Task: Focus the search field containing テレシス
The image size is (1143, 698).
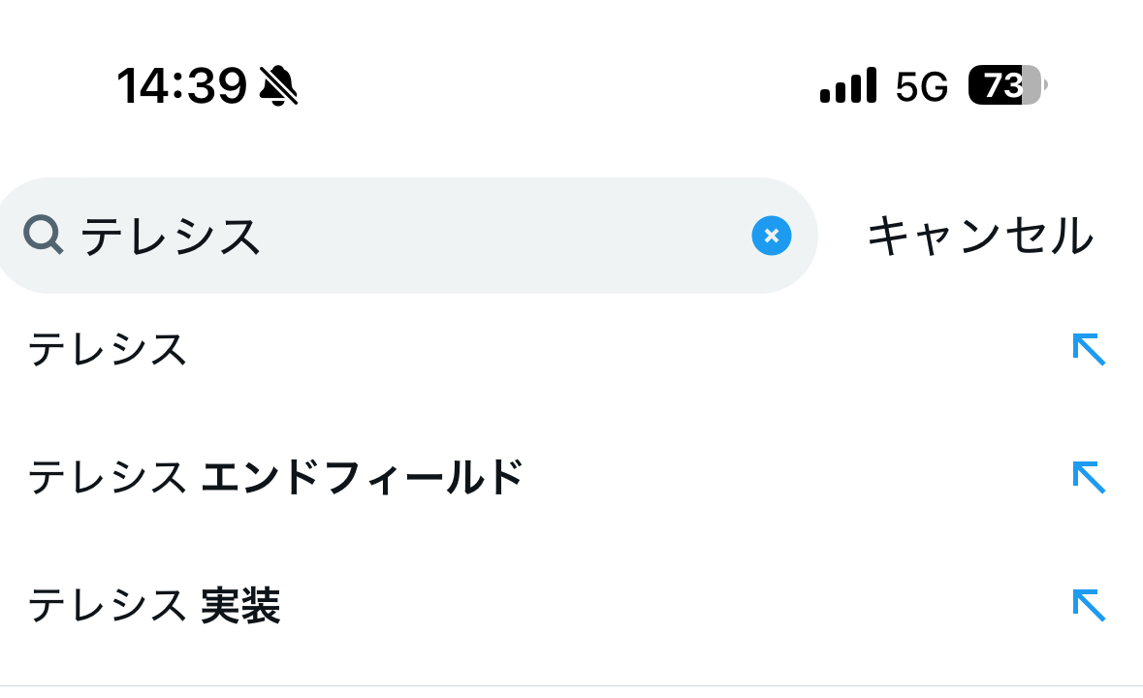Action: tap(407, 236)
